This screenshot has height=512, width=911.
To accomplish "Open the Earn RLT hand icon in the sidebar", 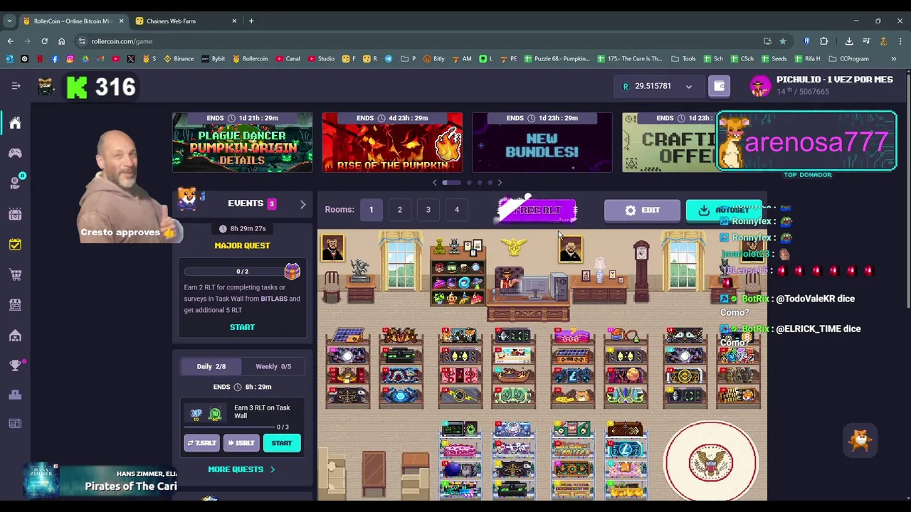I will click(15, 183).
